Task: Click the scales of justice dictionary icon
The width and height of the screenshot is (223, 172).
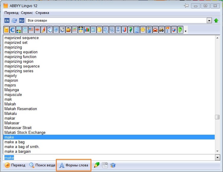Action: (106, 30)
